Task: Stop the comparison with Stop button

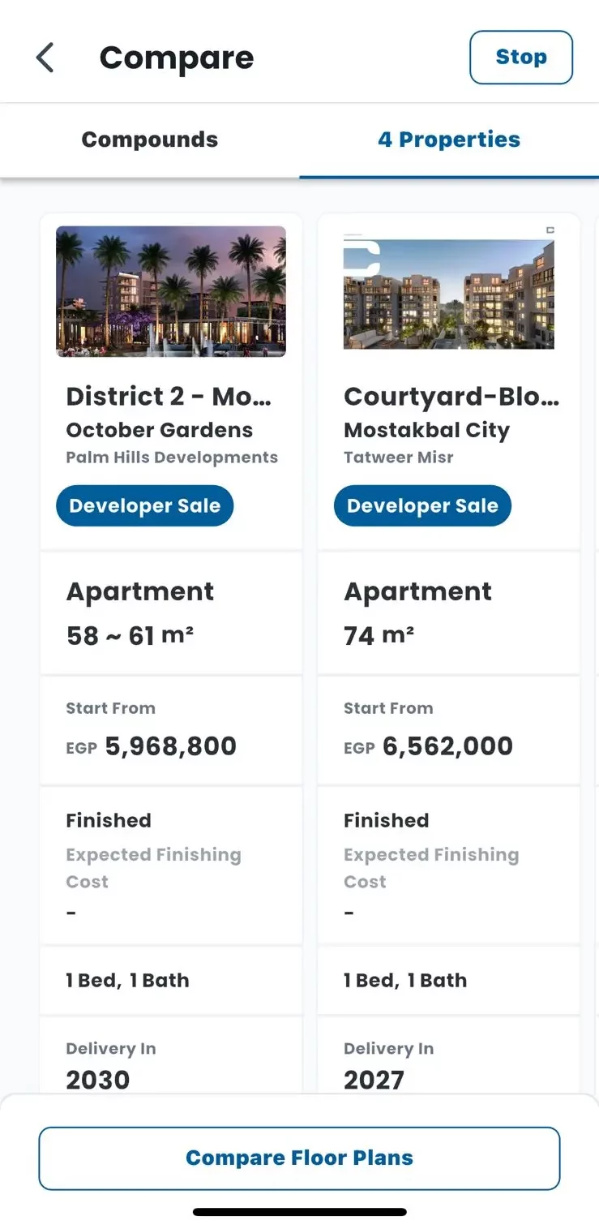Action: (x=521, y=58)
